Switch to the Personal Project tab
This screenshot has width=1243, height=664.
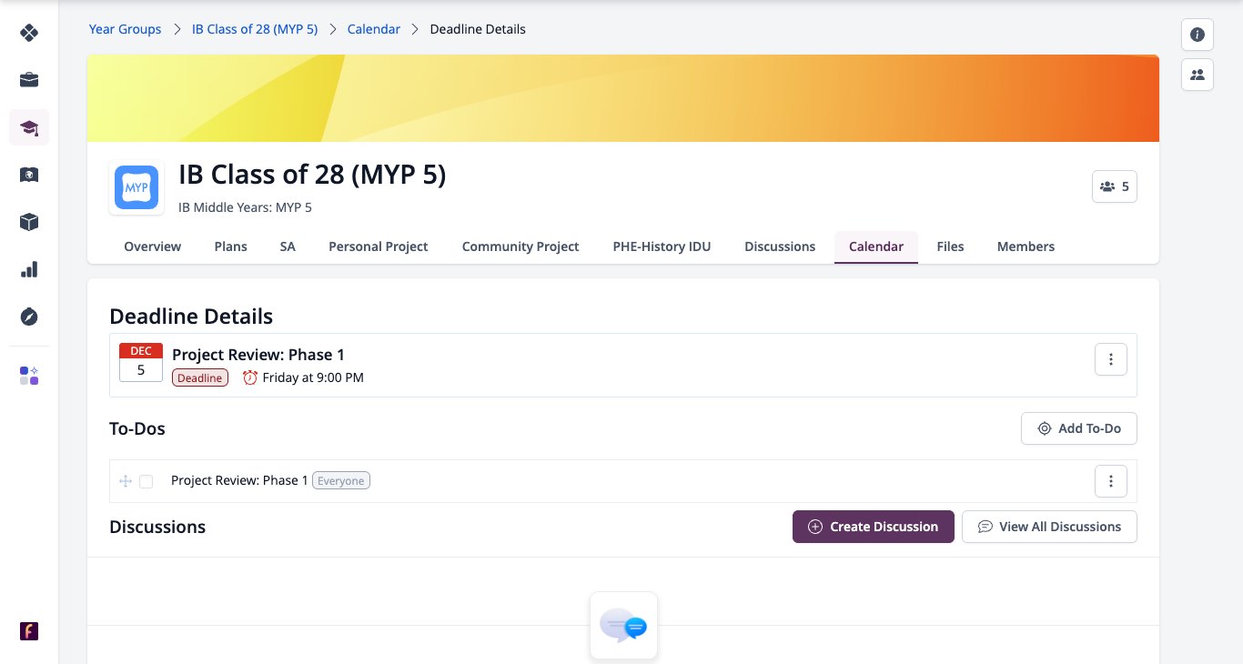click(x=379, y=246)
